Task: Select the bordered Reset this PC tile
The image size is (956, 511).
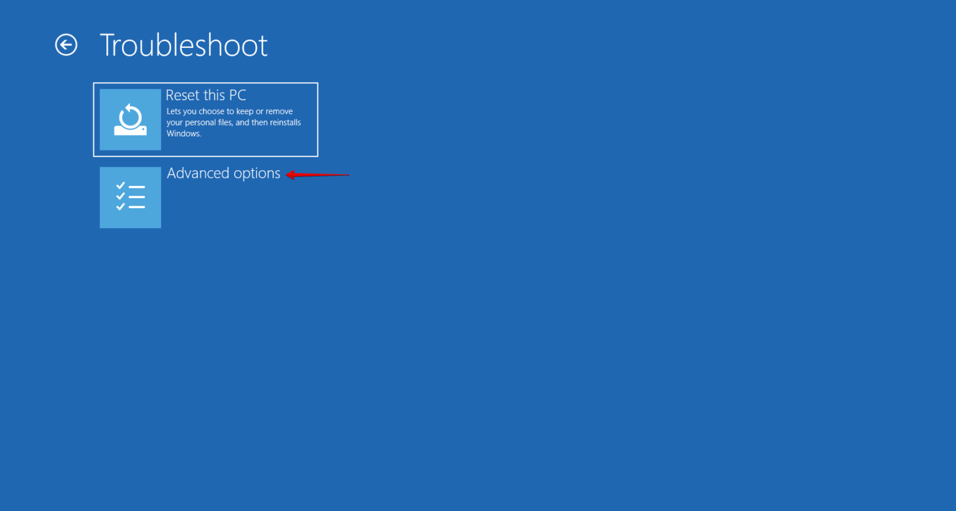Action: (205, 119)
